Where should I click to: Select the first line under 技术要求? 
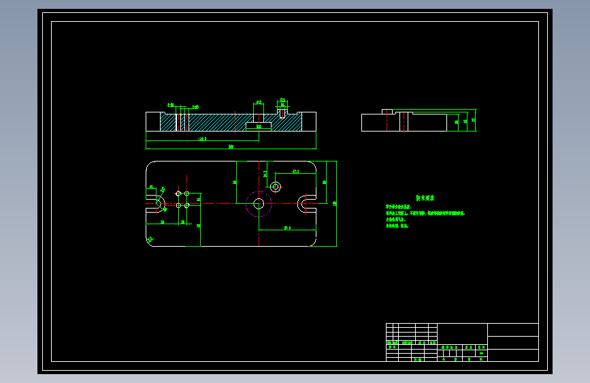(399, 207)
